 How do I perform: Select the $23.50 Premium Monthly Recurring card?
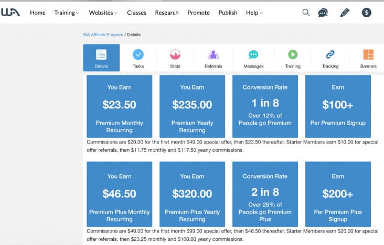(x=119, y=106)
